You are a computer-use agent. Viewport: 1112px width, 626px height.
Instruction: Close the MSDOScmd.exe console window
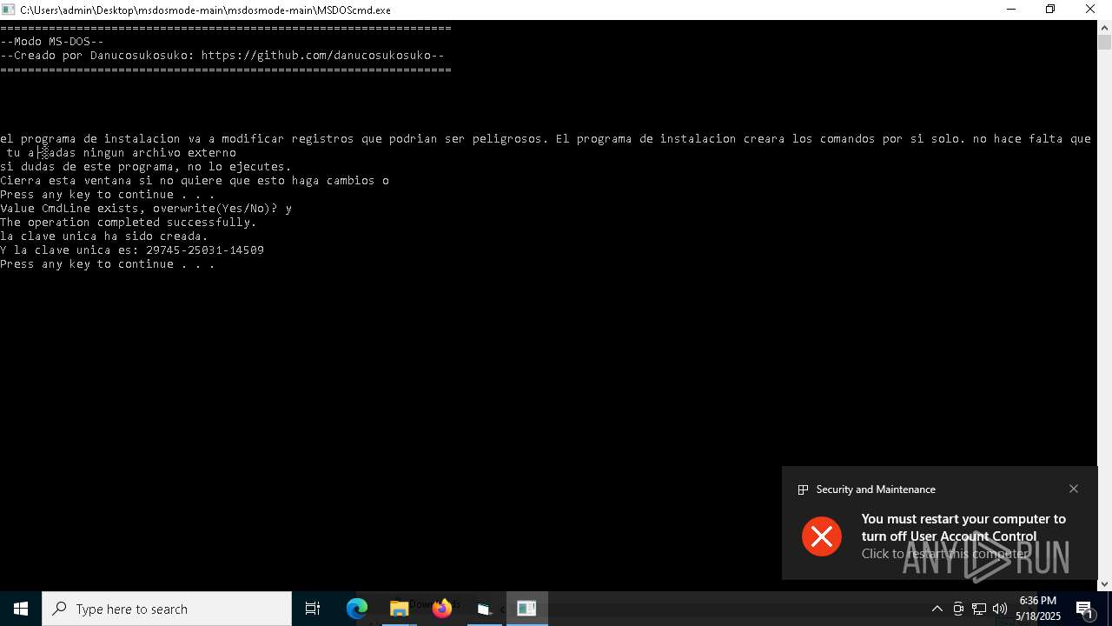click(1091, 10)
